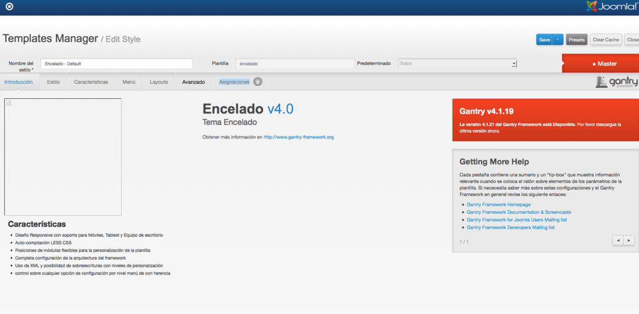Go to previous help tip arrow
This screenshot has width=639, height=314.
coord(618,241)
